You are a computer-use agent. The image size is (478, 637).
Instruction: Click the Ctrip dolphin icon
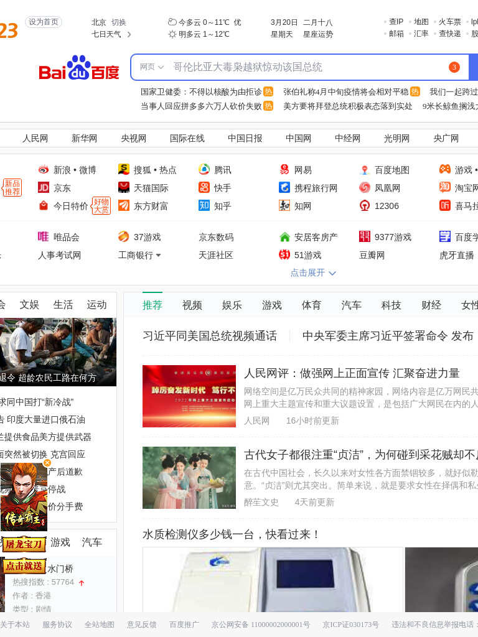[284, 187]
